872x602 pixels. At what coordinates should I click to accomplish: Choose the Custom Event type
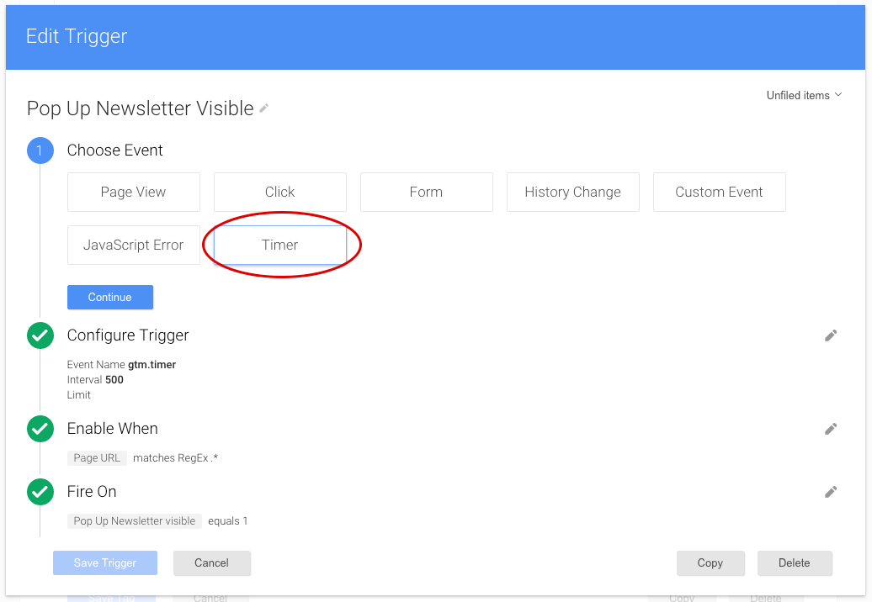[x=719, y=193]
